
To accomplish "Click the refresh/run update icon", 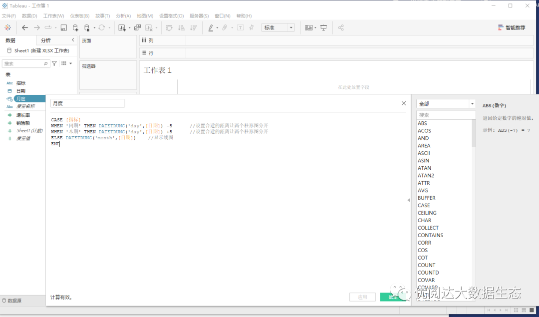I will pos(102,27).
